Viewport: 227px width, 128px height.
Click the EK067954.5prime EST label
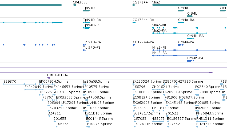coord(54,82)
